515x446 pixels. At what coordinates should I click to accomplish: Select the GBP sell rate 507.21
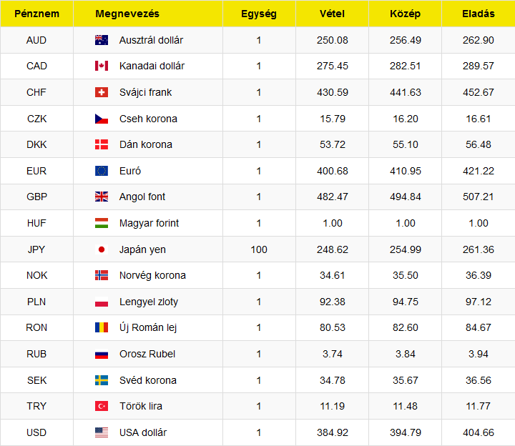(x=479, y=197)
